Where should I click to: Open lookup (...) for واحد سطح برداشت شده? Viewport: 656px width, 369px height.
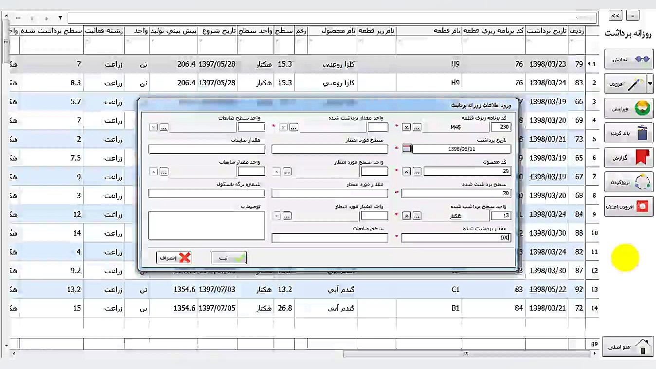point(417,216)
